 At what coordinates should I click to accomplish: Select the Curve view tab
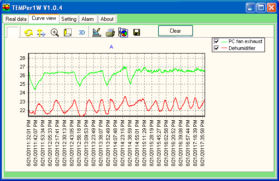click(x=44, y=18)
